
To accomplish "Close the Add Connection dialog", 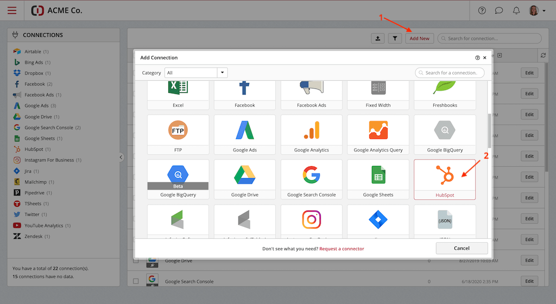I will 485,58.
